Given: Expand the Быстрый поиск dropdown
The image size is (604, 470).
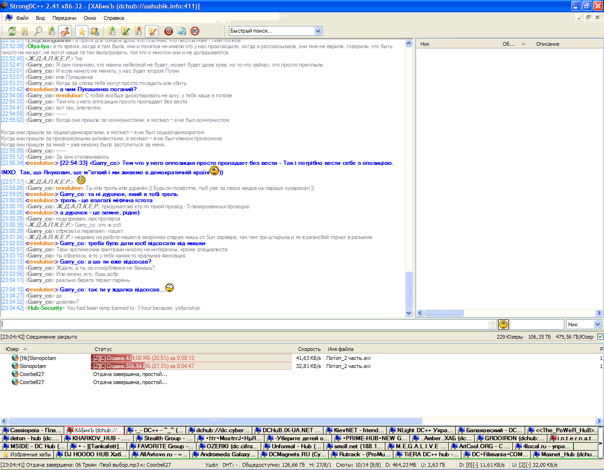Looking at the screenshot, I should [318, 31].
